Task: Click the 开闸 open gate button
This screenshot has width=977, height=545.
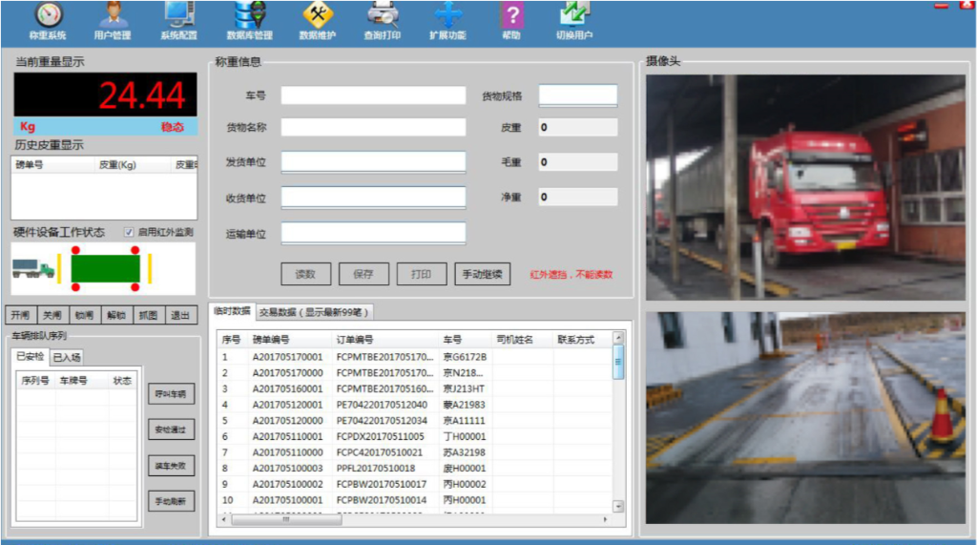Action: pyautogui.click(x=20, y=315)
